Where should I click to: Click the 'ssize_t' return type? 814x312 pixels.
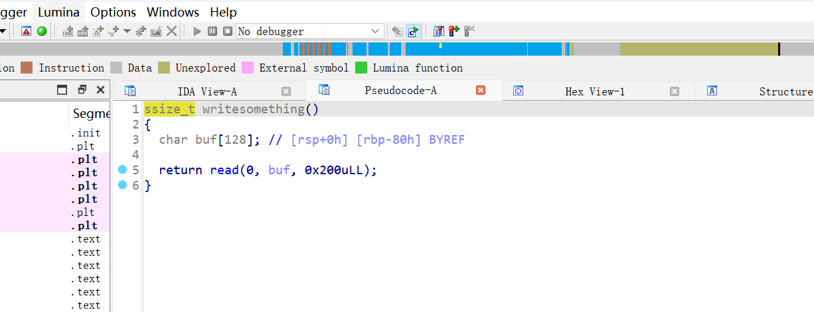pyautogui.click(x=170, y=109)
